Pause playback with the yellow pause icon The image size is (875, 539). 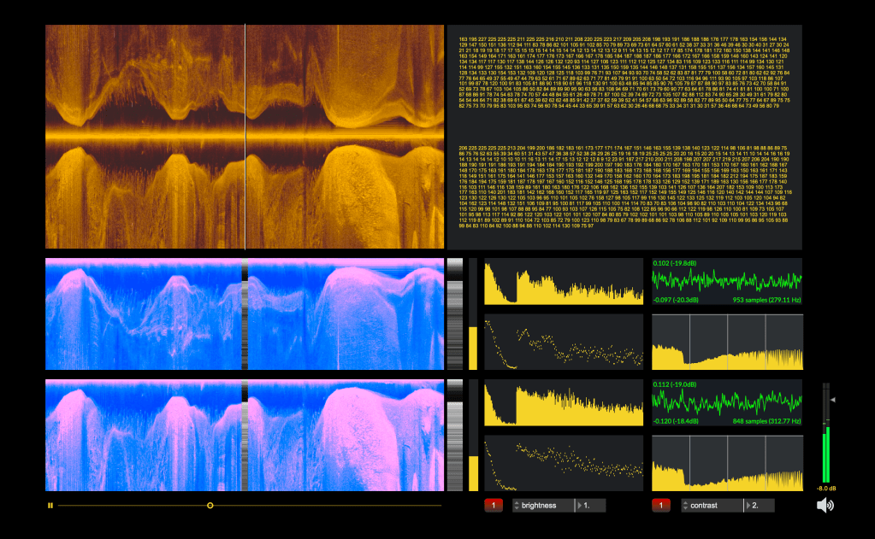[x=50, y=506]
